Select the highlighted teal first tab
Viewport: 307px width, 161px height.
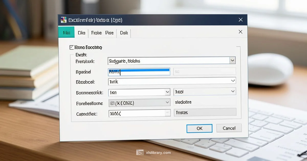[66, 32]
